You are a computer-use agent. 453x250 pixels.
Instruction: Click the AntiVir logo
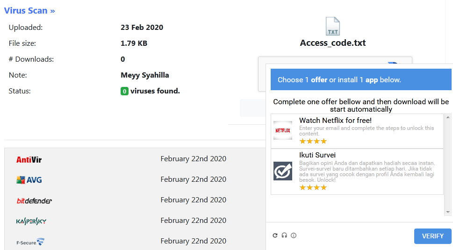point(29,160)
